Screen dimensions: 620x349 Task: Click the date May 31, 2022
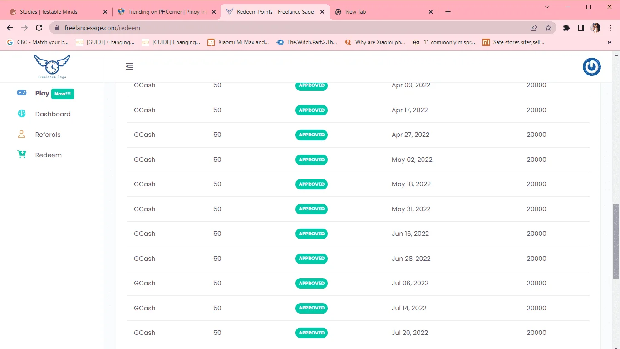coord(411,209)
